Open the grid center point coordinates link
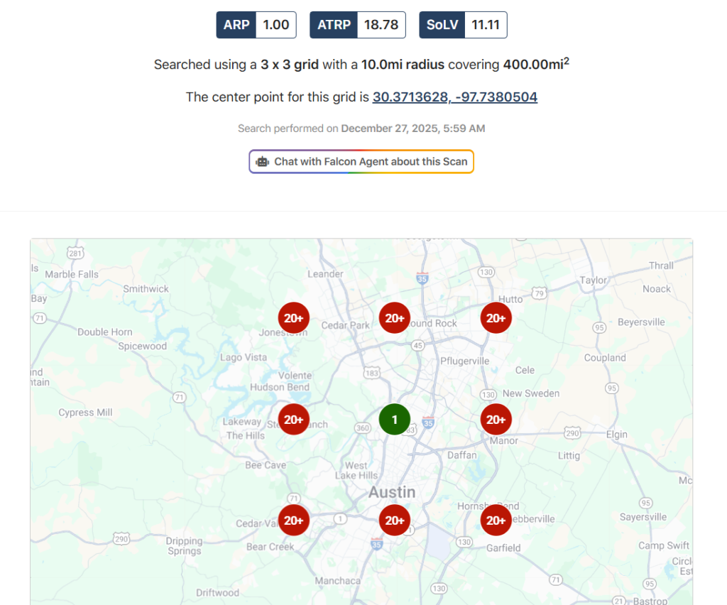This screenshot has width=727, height=605. [454, 97]
